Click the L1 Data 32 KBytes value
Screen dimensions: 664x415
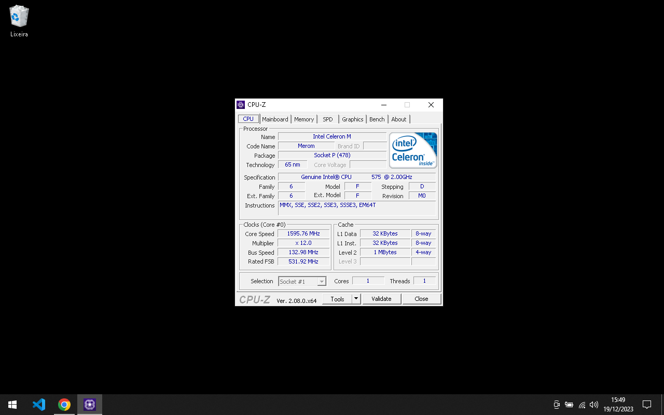point(385,233)
